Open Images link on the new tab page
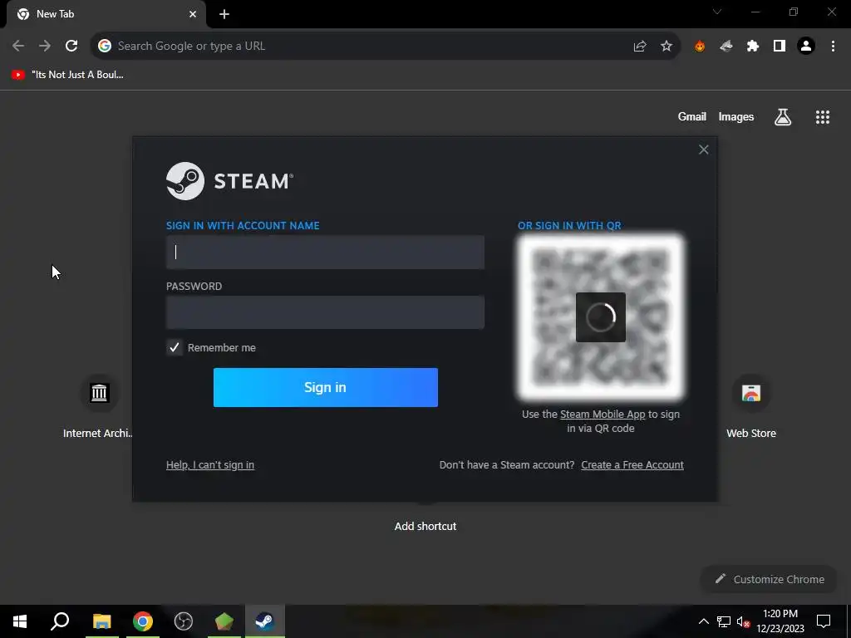Screen dimensions: 851x638 (x=736, y=116)
